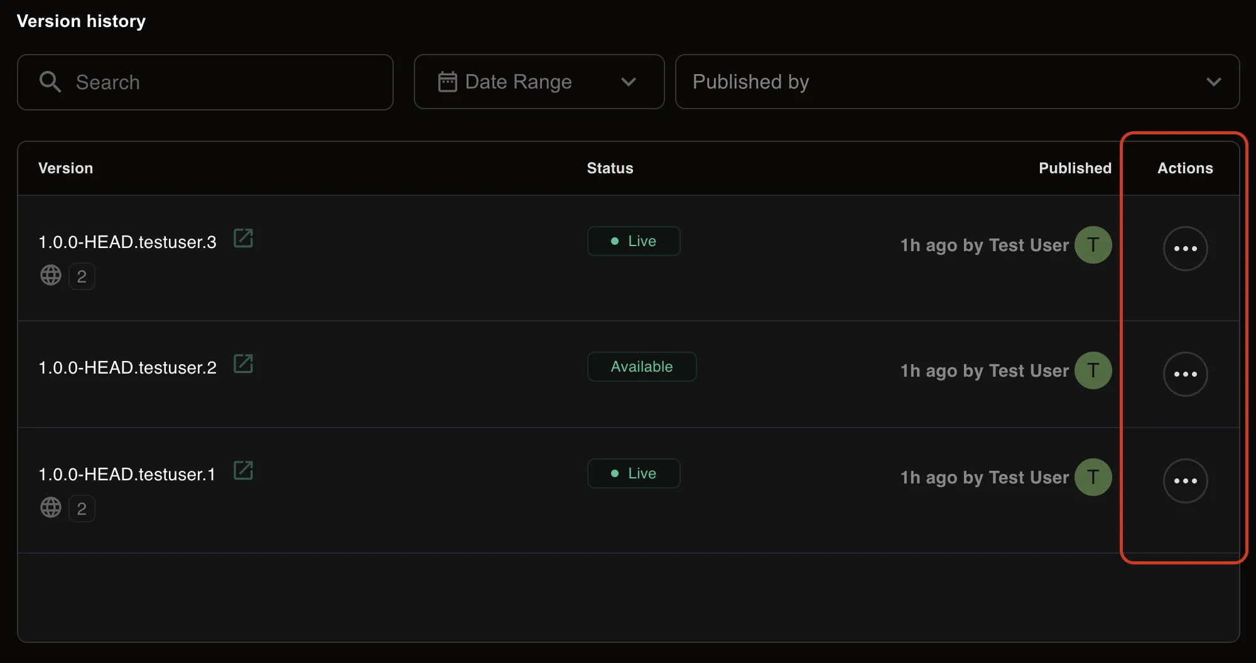Open actions menu for version testuser.1

coord(1185,481)
